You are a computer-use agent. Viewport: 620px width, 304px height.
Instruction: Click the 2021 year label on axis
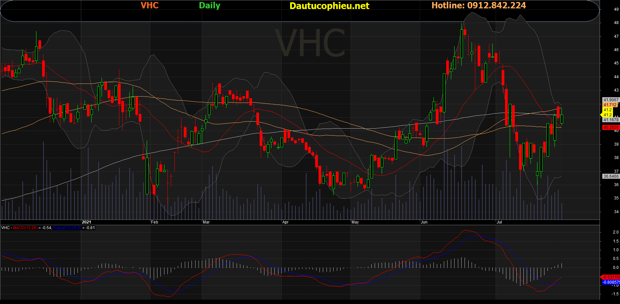click(x=86, y=222)
